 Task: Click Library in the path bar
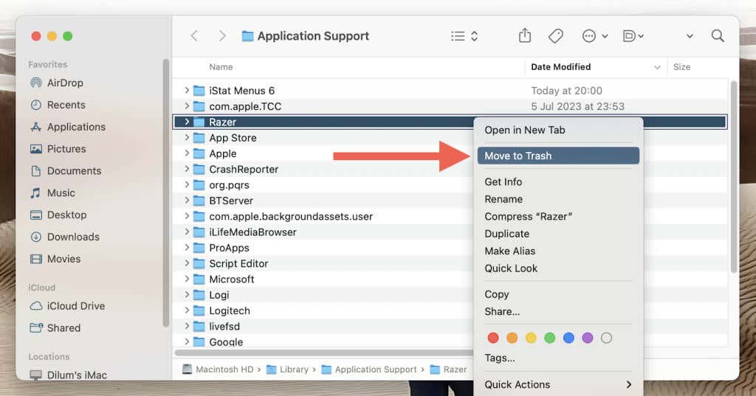coord(288,369)
